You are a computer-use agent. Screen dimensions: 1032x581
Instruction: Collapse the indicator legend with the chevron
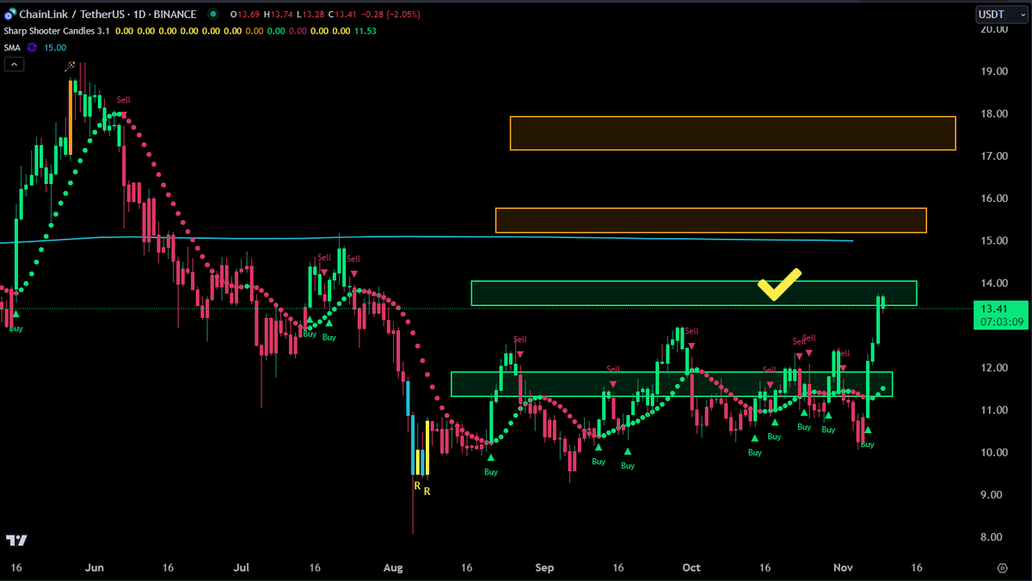pyautogui.click(x=13, y=65)
